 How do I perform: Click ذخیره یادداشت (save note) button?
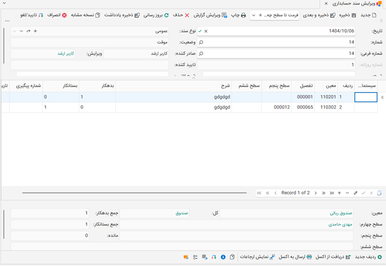(122, 15)
